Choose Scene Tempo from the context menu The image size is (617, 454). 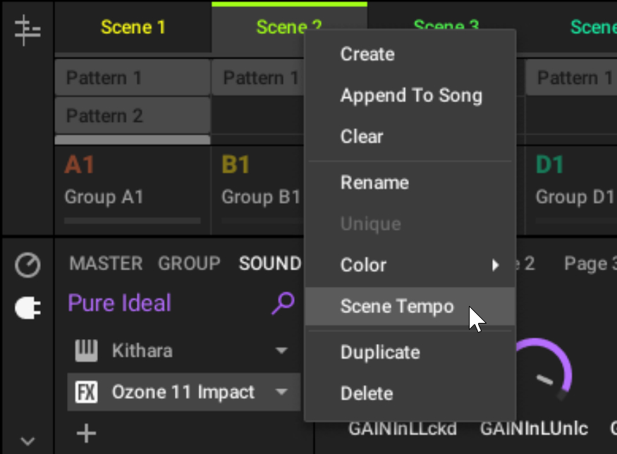coord(398,307)
